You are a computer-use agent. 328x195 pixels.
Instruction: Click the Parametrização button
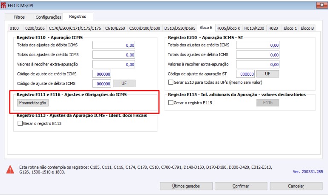[x=33, y=103]
